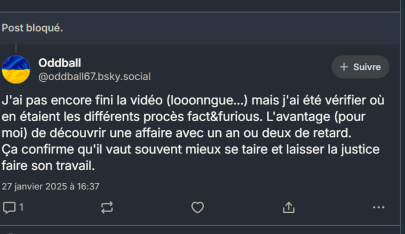Click the timestamp 27 janvier 2025 à 16:37

[x=50, y=186]
